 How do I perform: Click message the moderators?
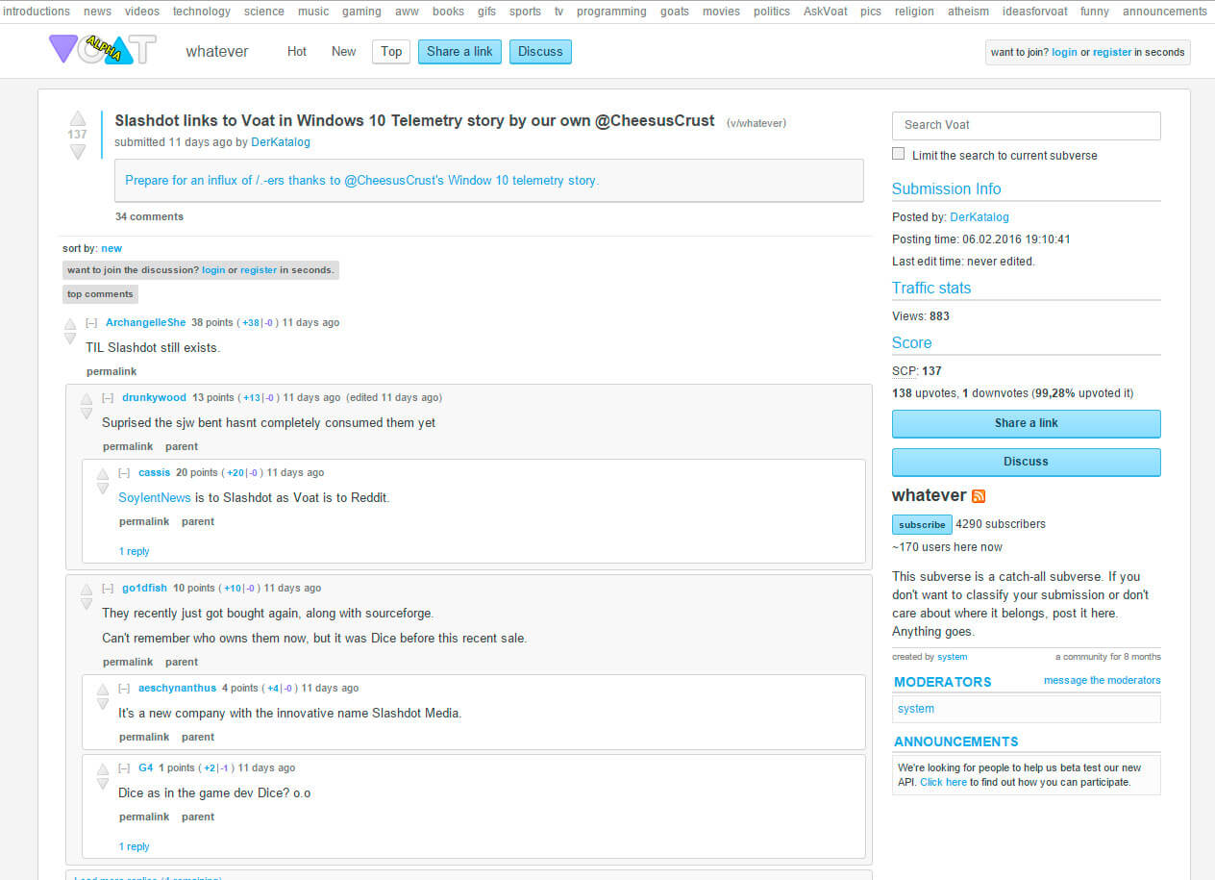pyautogui.click(x=1103, y=680)
